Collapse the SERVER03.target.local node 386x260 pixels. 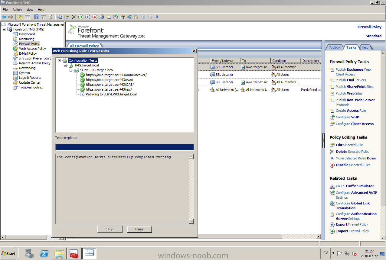coord(71,70)
